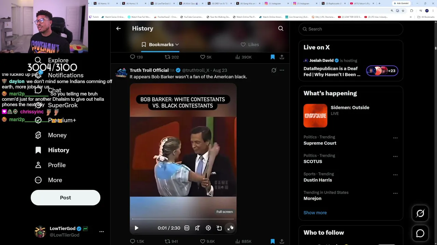Bookmark this page with Chrome star
Image resolution: width=437 pixels, height=245 pixels.
tap(403, 11)
